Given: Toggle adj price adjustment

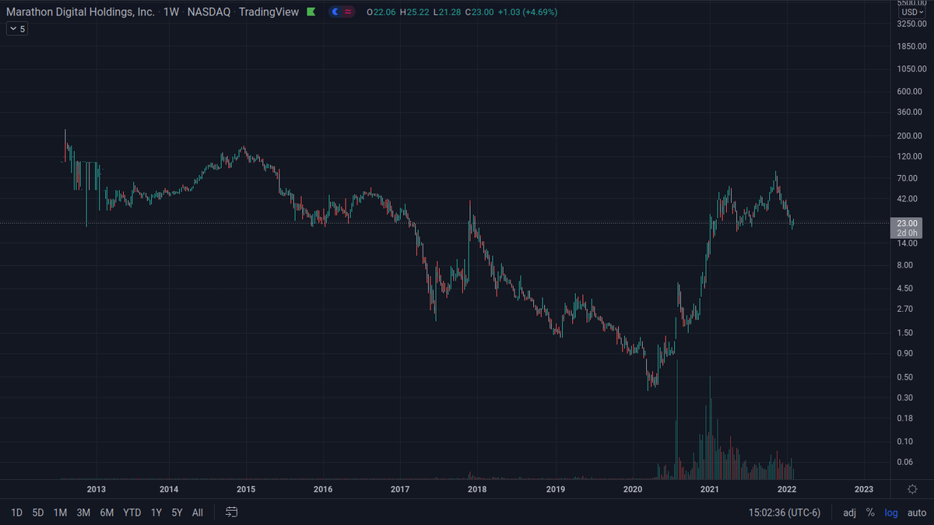Looking at the screenshot, I should point(849,513).
